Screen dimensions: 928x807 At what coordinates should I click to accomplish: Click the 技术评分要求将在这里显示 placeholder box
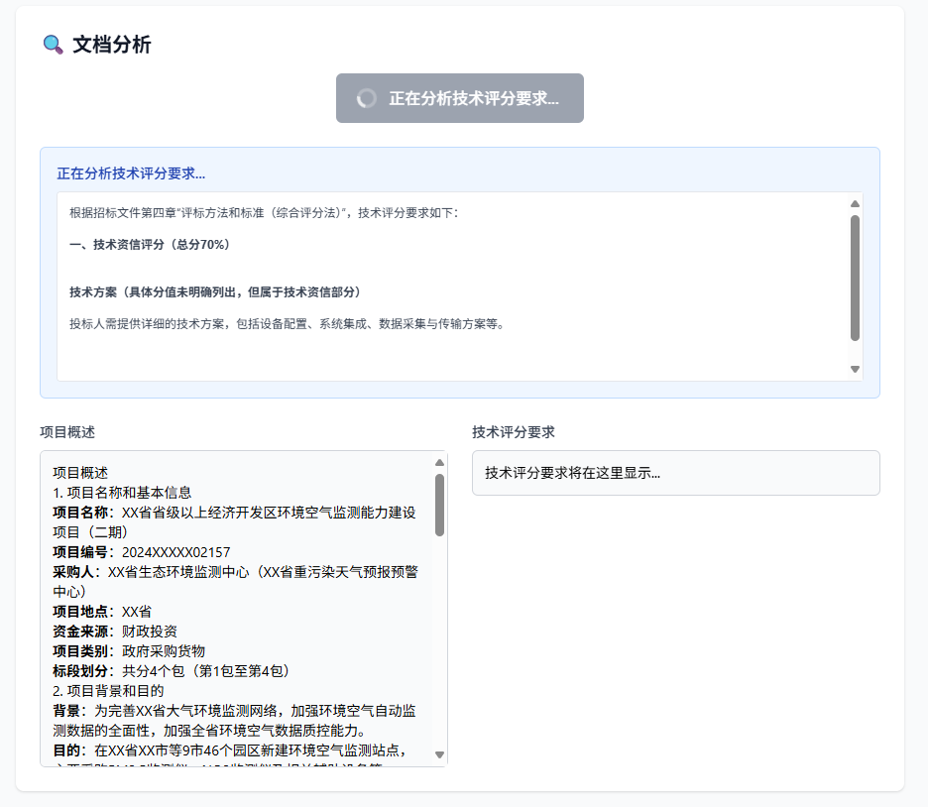click(676, 473)
